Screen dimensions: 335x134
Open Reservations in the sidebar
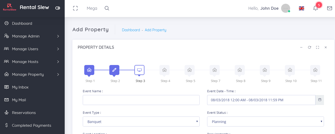point(24,113)
